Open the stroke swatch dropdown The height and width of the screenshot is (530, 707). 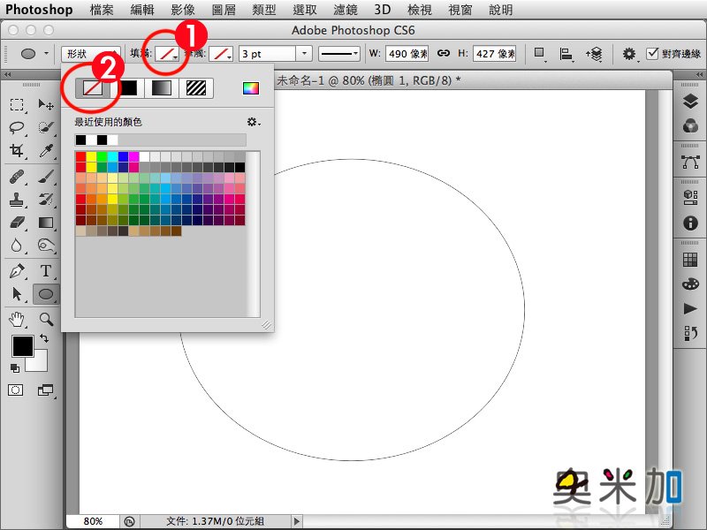point(221,54)
